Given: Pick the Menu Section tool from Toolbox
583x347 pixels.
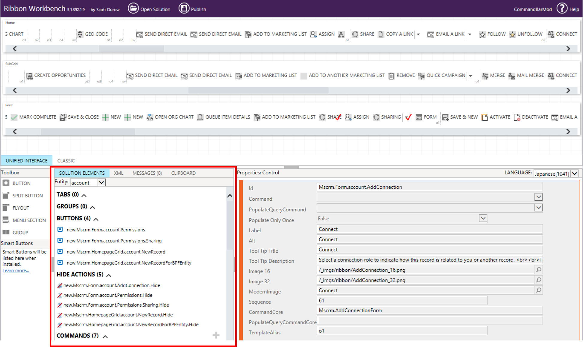Looking at the screenshot, I should pyautogui.click(x=25, y=220).
